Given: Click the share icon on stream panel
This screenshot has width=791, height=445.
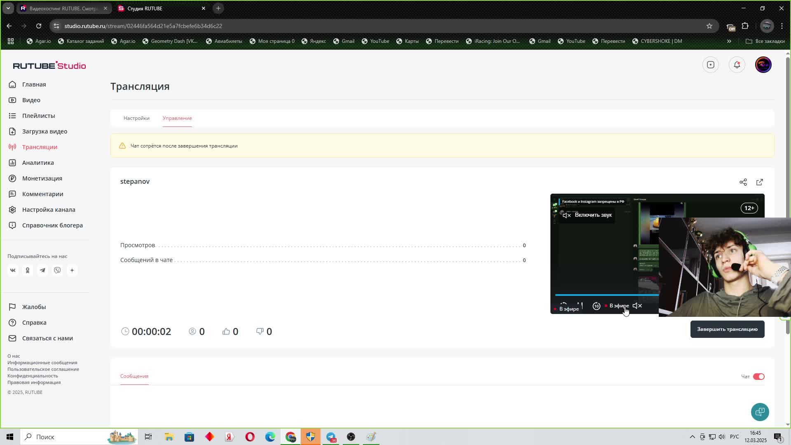Looking at the screenshot, I should (742, 182).
